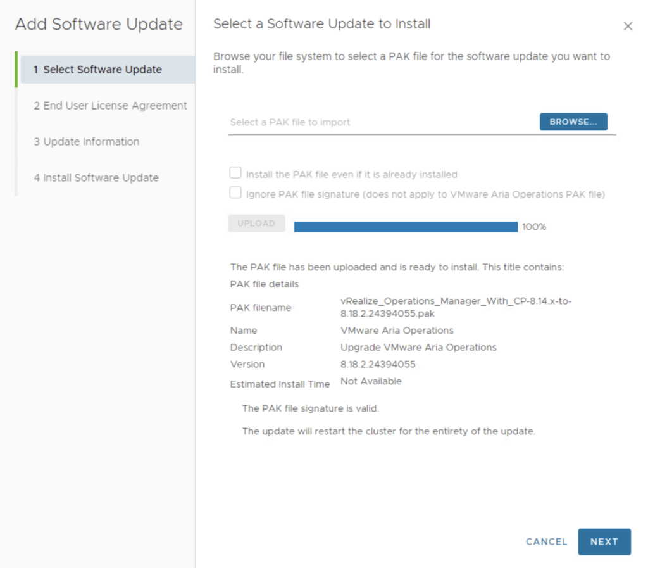Viewport: 648px width, 568px height.
Task: Select the Update Information step
Action: point(86,142)
